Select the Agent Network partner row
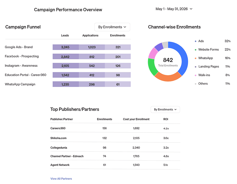 coord(115,165)
